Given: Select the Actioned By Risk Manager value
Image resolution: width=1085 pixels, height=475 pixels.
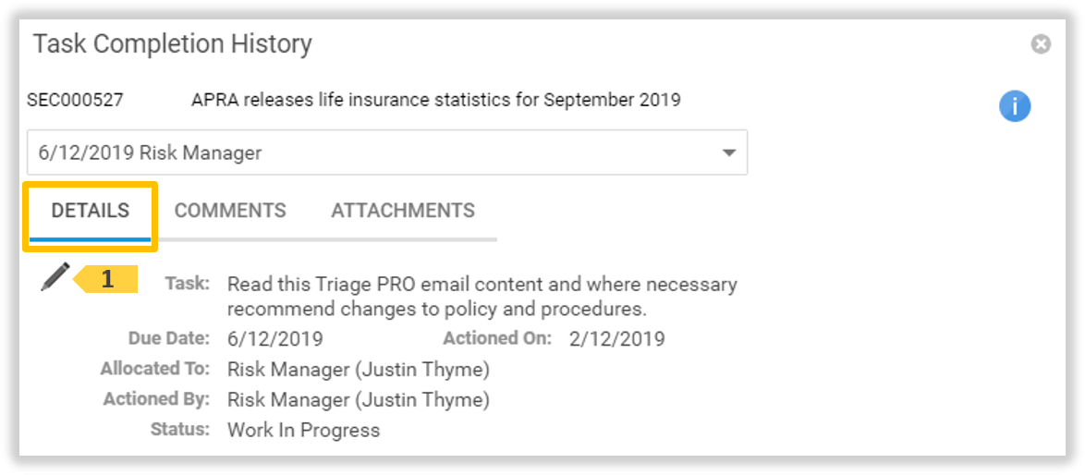Looking at the screenshot, I should pos(359,400).
